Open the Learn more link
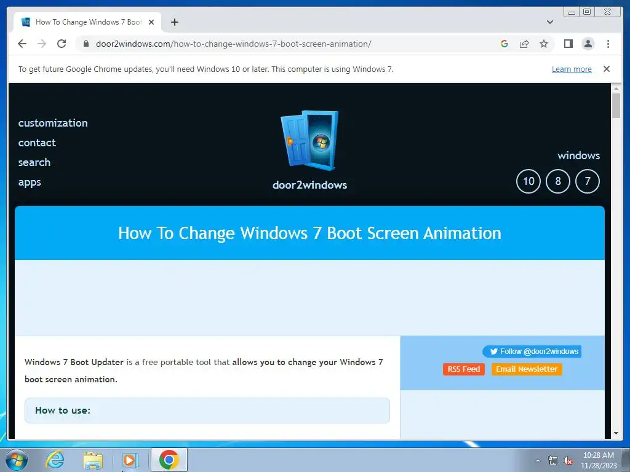 click(x=572, y=69)
